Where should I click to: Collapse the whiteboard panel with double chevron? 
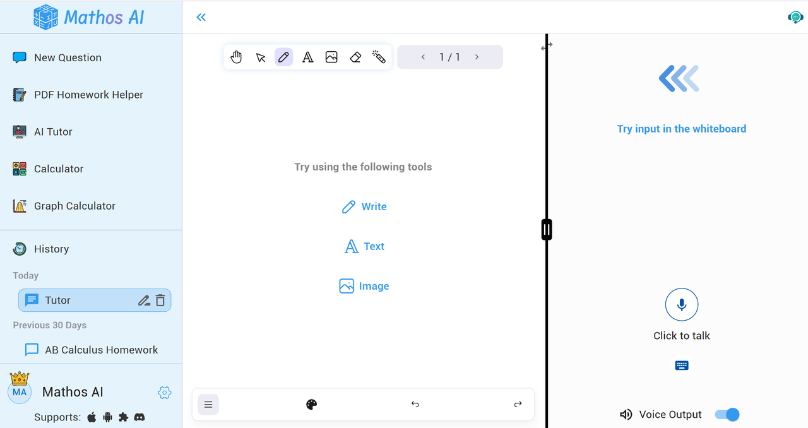click(201, 17)
